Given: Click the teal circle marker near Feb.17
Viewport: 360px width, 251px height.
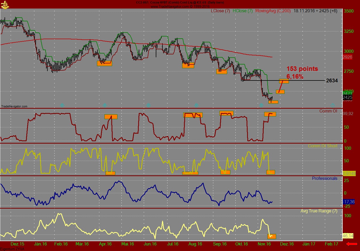Looking at the screenshot, I should 333,105.
